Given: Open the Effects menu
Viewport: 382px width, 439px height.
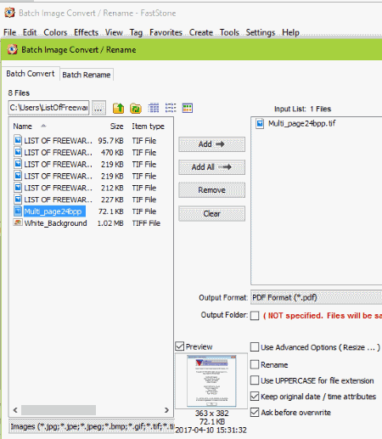Looking at the screenshot, I should pyautogui.click(x=86, y=32).
